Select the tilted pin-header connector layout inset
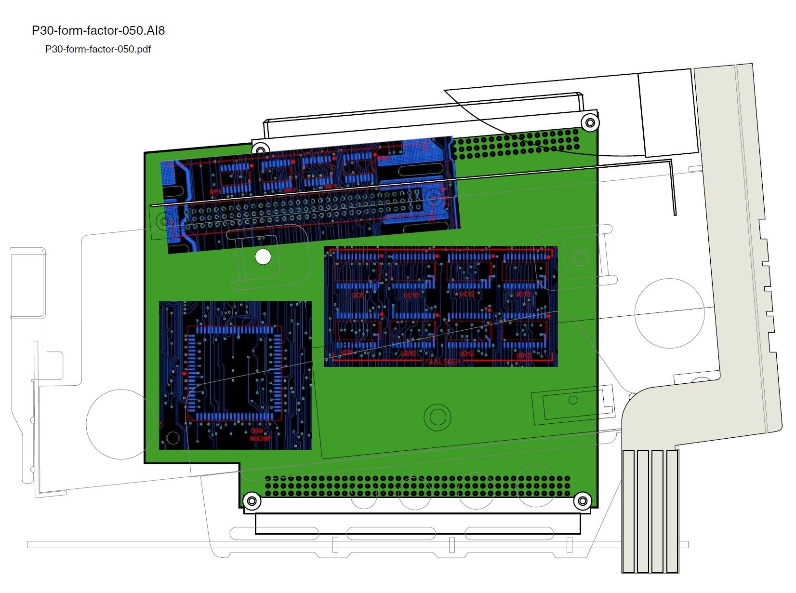 [311, 195]
